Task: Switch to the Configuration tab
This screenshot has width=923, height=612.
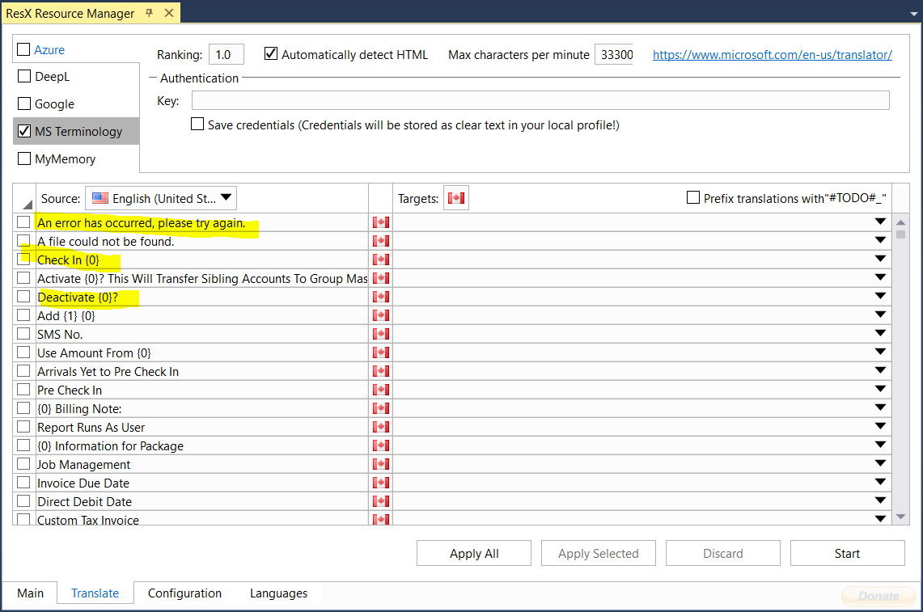Action: coord(184,593)
